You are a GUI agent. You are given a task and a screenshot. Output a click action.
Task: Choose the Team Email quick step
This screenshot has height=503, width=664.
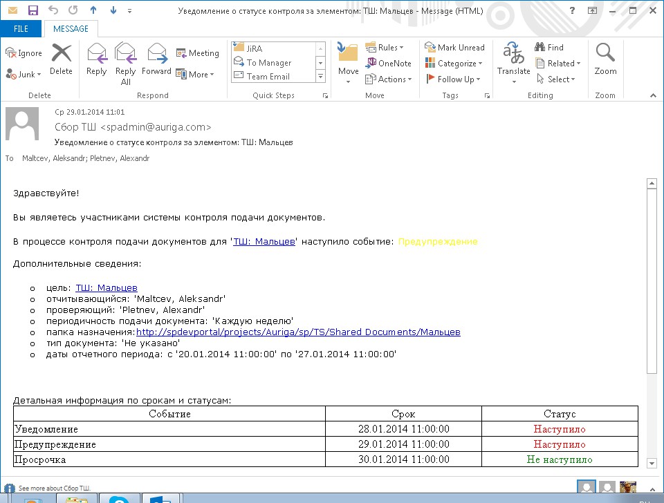tap(274, 77)
